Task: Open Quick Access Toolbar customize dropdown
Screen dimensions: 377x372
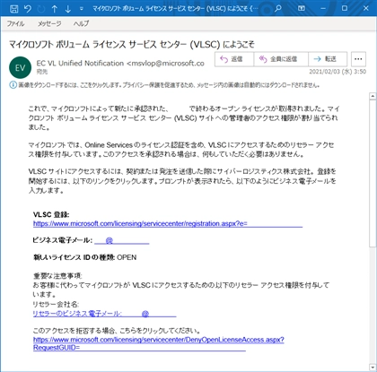Action: (81, 9)
